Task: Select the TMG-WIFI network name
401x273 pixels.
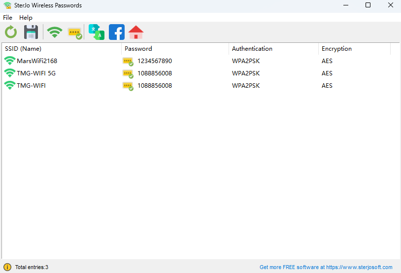Action: [31, 85]
